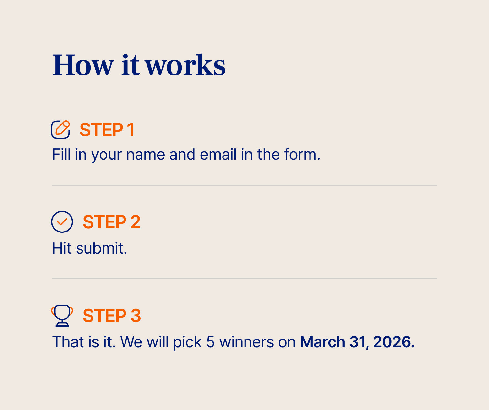Viewport: 489px width, 410px height.
Task: Click the pencil edit icon beside STEP 1
Action: click(x=60, y=130)
